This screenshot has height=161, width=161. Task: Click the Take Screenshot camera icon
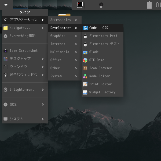coord(5,51)
